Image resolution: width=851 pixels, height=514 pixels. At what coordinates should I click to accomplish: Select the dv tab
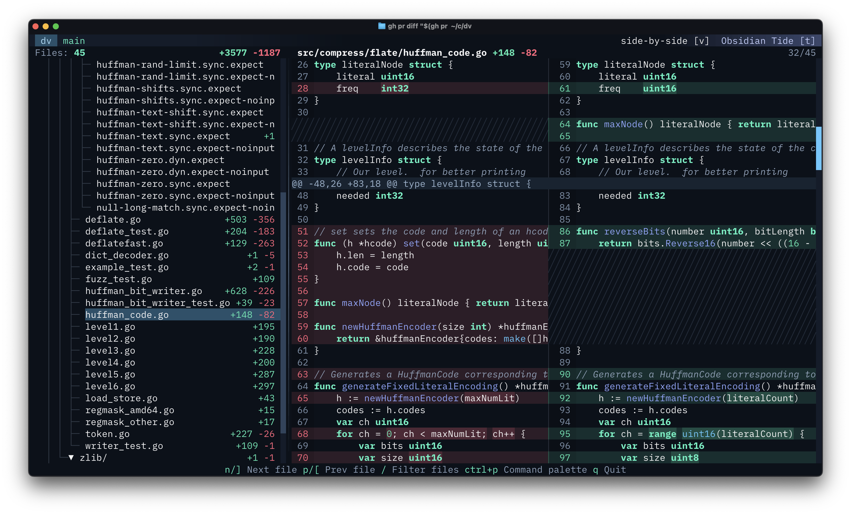tap(46, 41)
